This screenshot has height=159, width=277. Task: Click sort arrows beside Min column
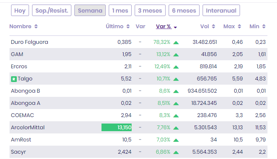click(264, 27)
